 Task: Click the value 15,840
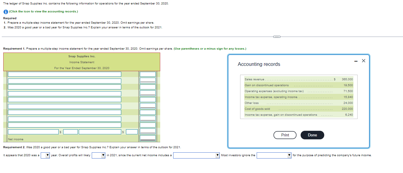click(x=348, y=97)
